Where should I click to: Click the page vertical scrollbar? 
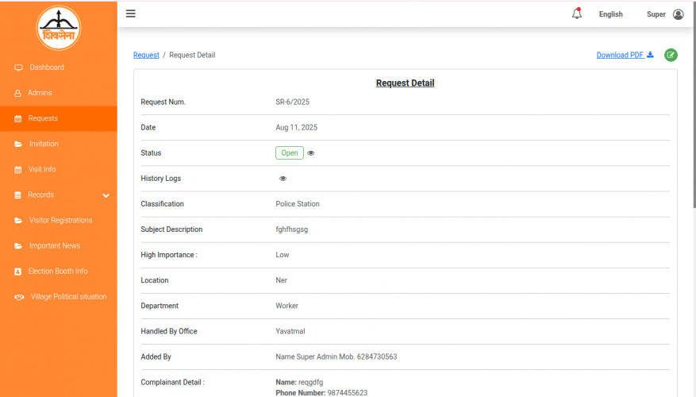[694, 106]
